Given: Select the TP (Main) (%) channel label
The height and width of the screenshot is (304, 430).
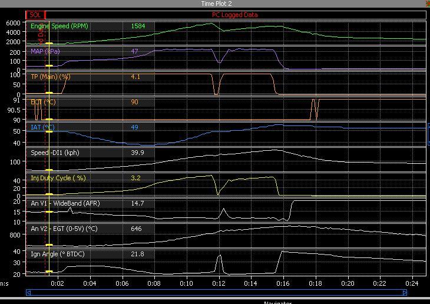Looking at the screenshot, I should pyautogui.click(x=51, y=77).
